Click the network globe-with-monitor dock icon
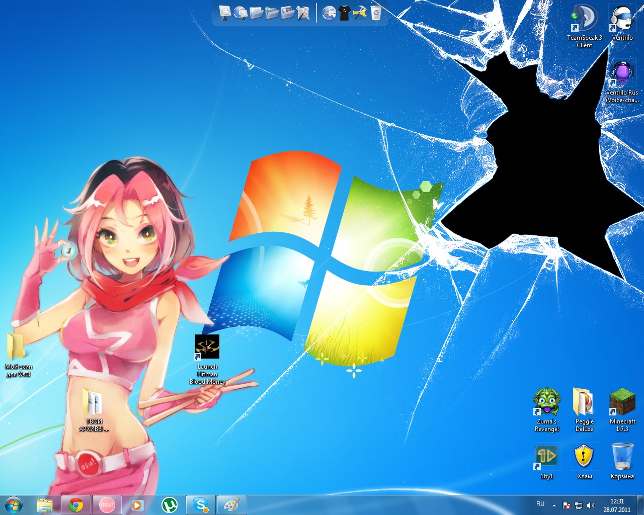 (x=240, y=13)
